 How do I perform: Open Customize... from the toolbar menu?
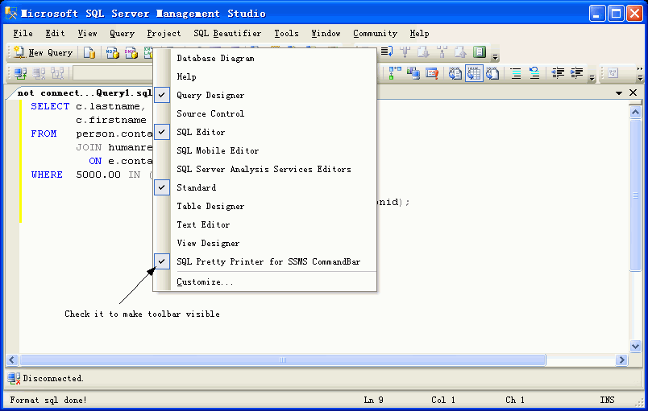click(x=264, y=282)
